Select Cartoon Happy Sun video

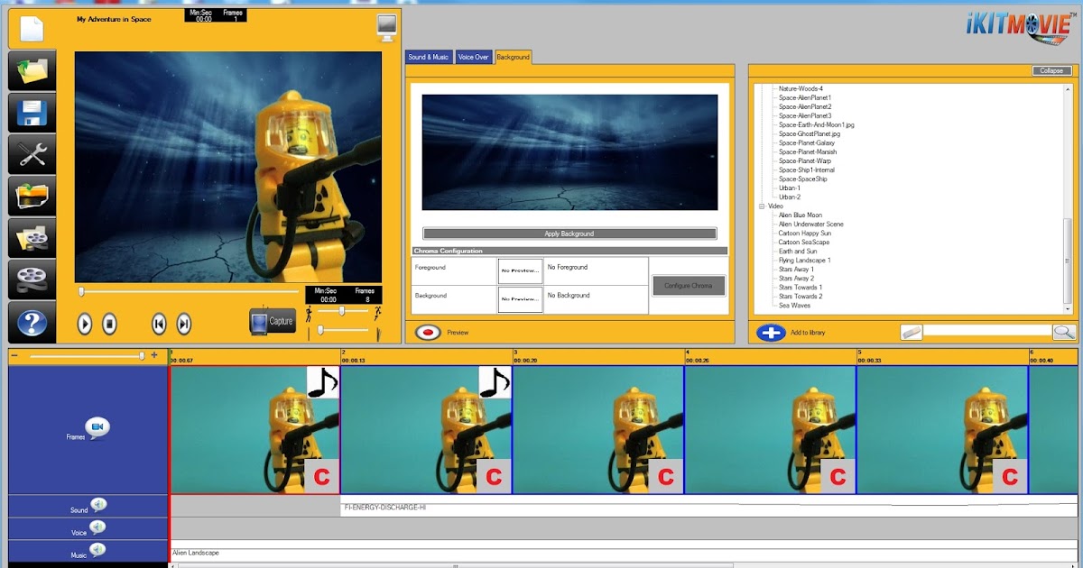(x=805, y=234)
